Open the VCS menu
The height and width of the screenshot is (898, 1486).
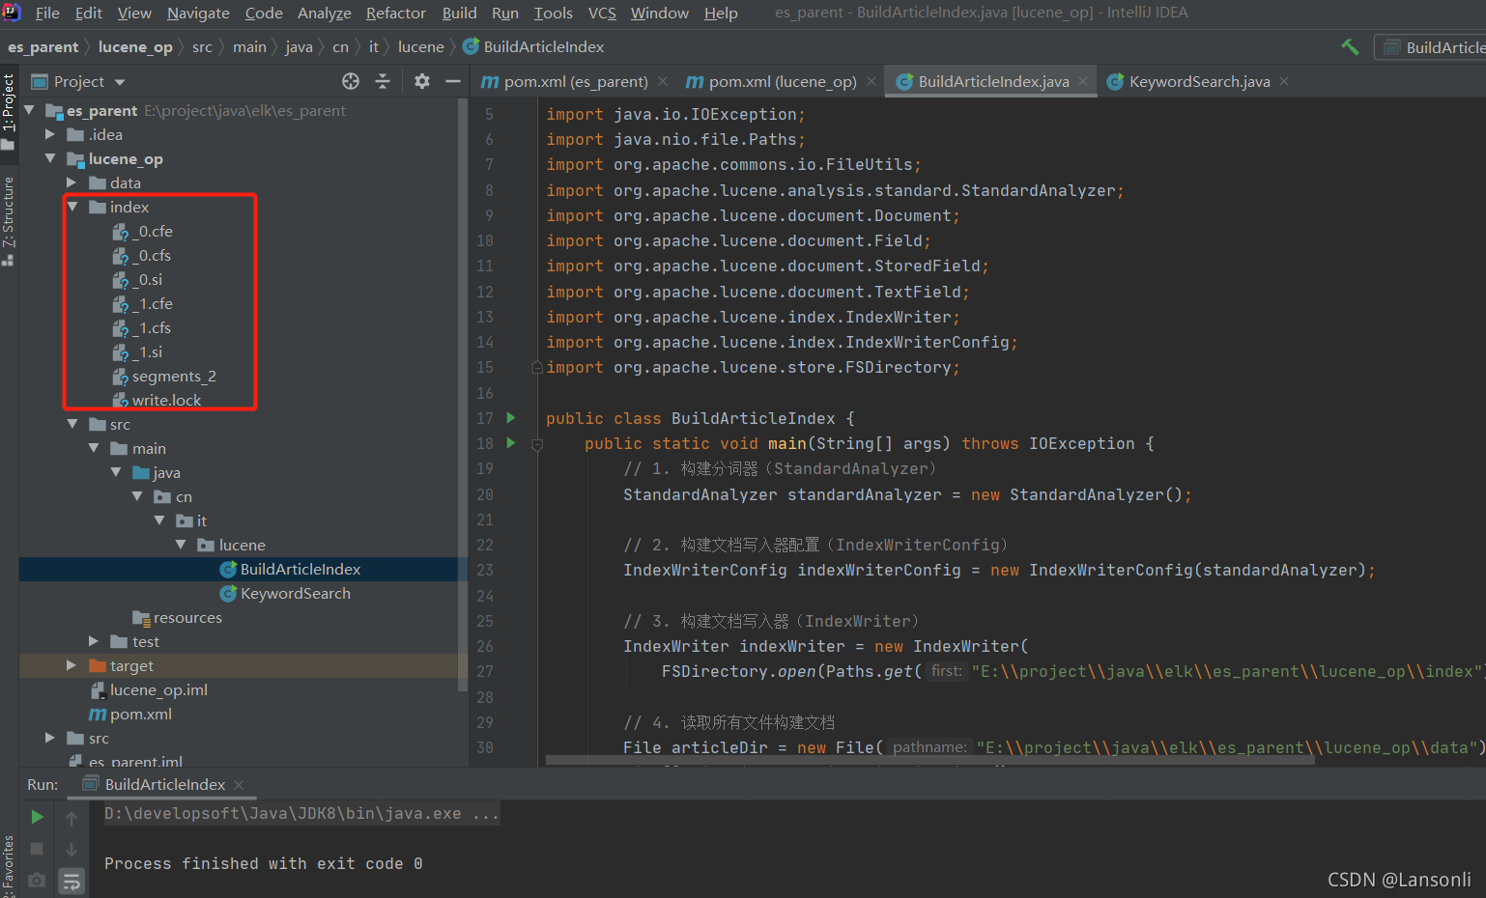(602, 13)
